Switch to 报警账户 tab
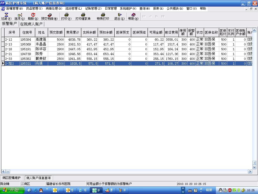The height and width of the screenshot is (194, 258). tap(9, 24)
